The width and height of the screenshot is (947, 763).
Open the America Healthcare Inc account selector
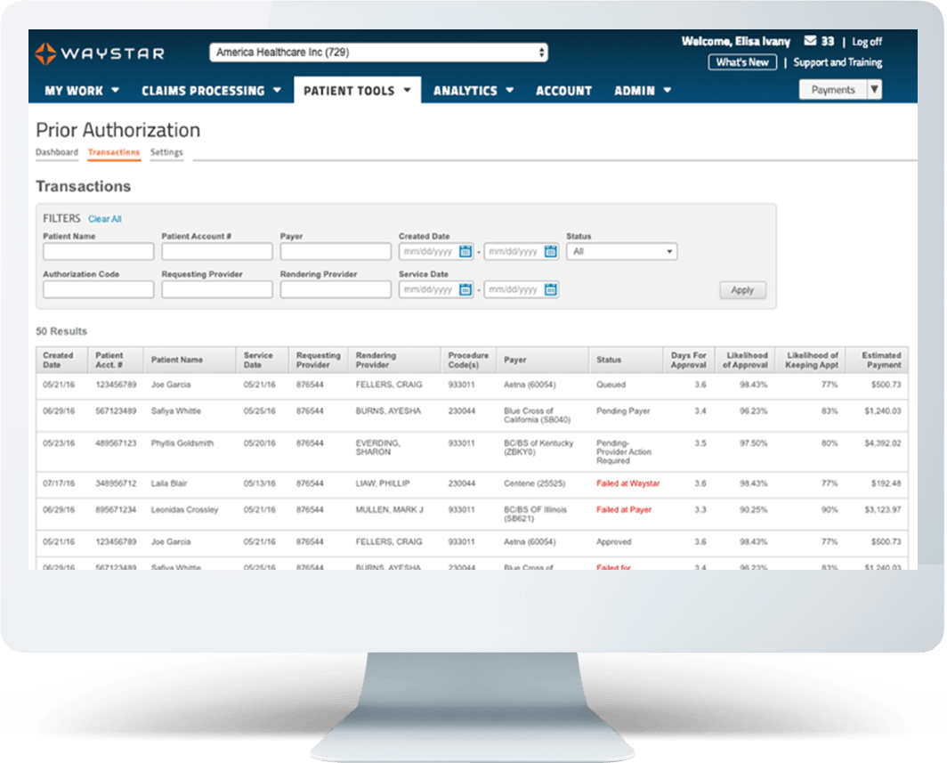point(379,53)
